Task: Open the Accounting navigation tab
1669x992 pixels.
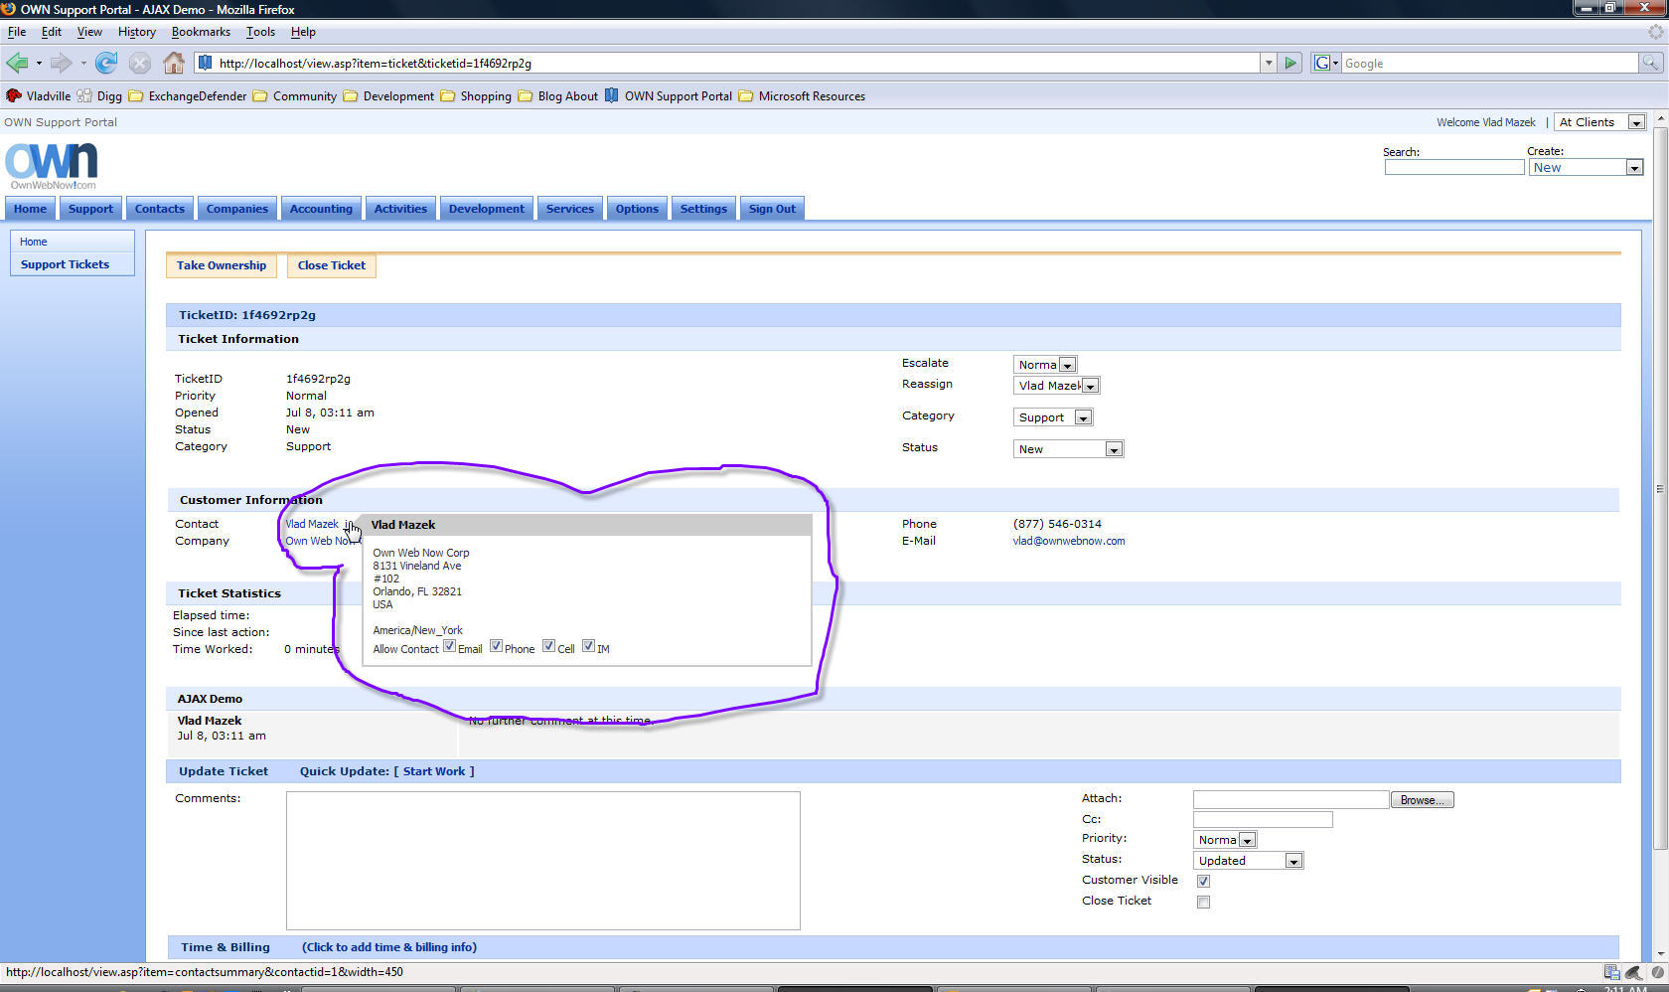Action: coord(321,209)
